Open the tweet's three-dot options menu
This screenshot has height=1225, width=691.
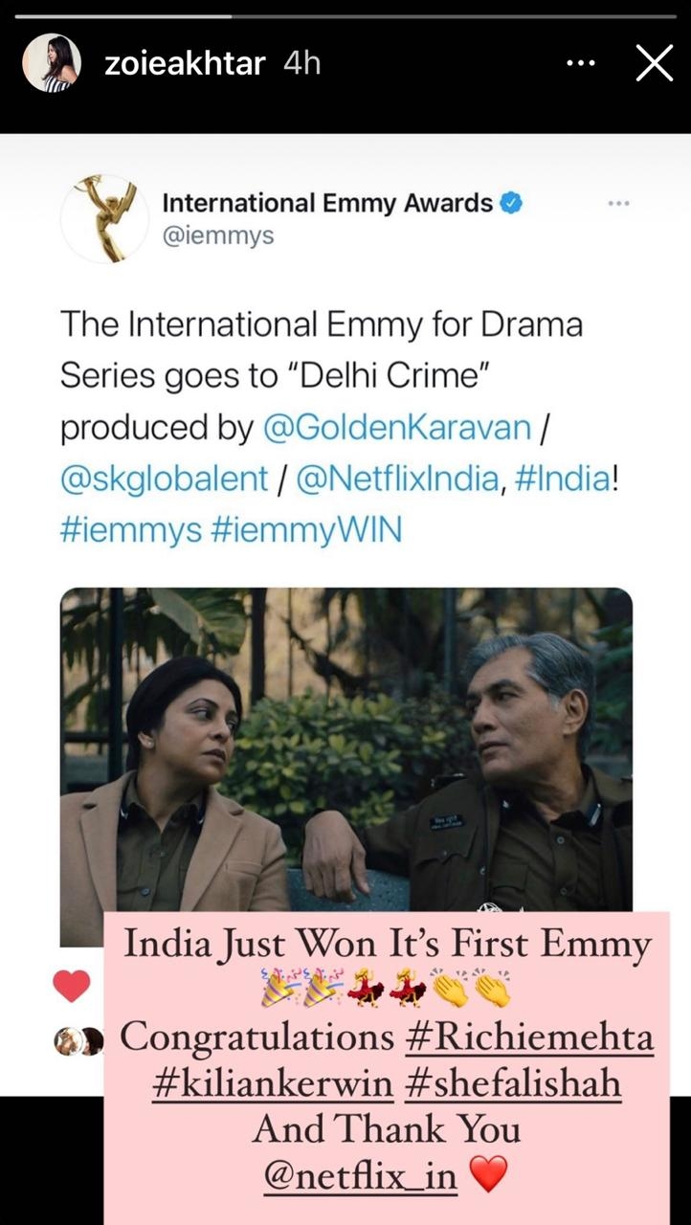pyautogui.click(x=619, y=202)
